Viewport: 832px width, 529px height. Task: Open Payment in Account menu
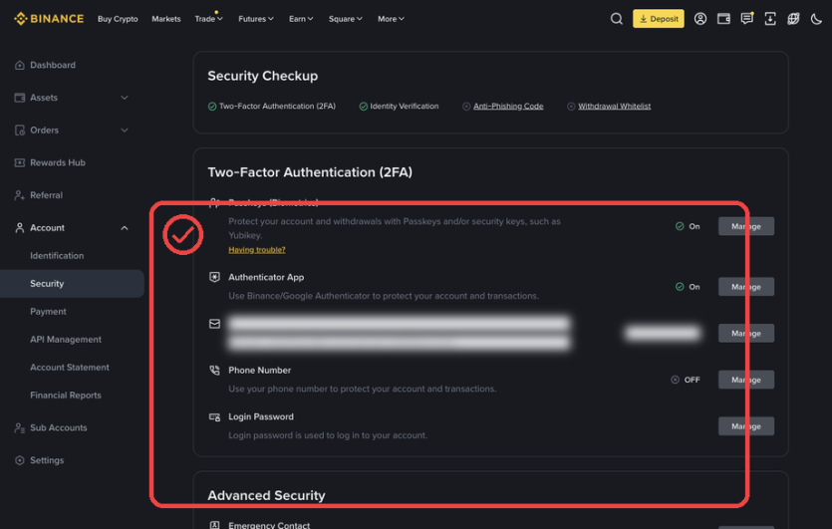pos(48,312)
